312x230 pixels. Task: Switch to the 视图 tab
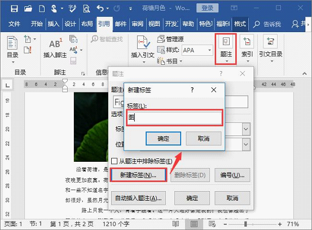click(155, 24)
